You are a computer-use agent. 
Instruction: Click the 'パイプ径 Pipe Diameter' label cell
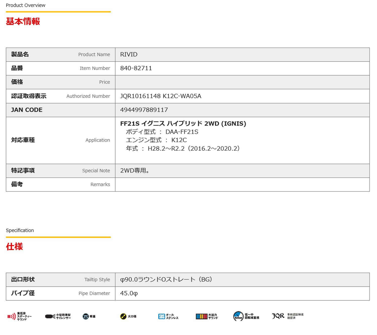click(x=61, y=294)
